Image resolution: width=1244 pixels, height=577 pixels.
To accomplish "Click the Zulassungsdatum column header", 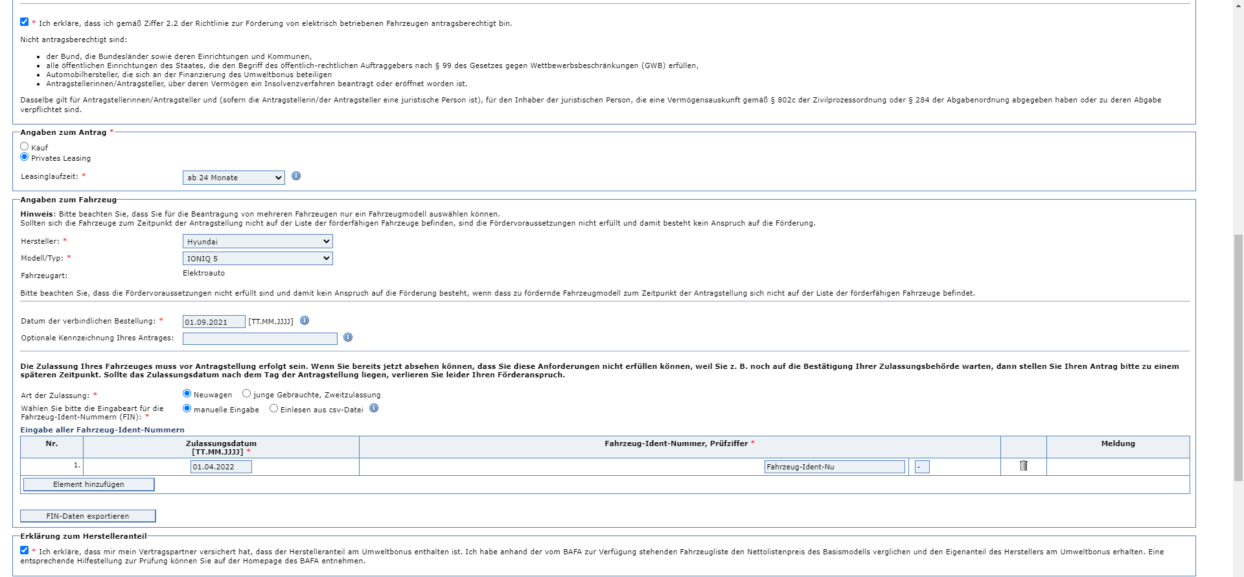I will coord(221,447).
